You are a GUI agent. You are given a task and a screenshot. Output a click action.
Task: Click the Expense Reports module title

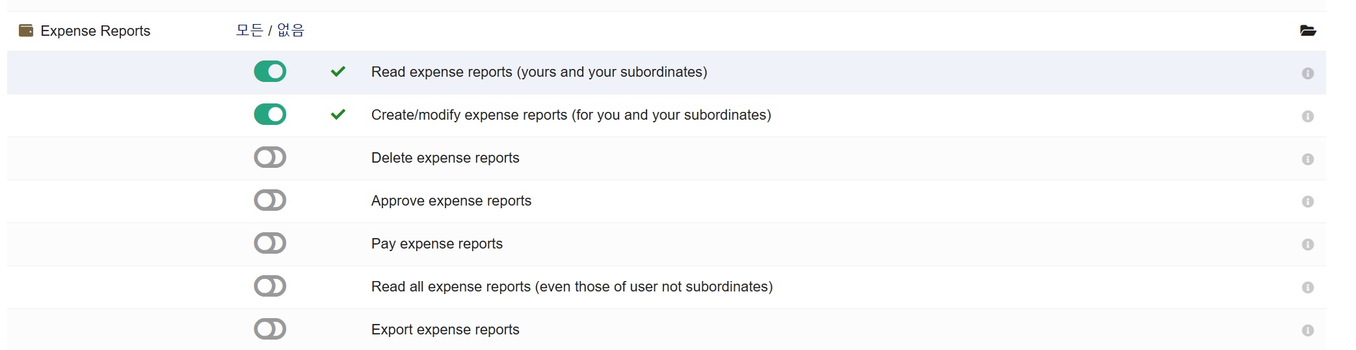pyautogui.click(x=95, y=31)
